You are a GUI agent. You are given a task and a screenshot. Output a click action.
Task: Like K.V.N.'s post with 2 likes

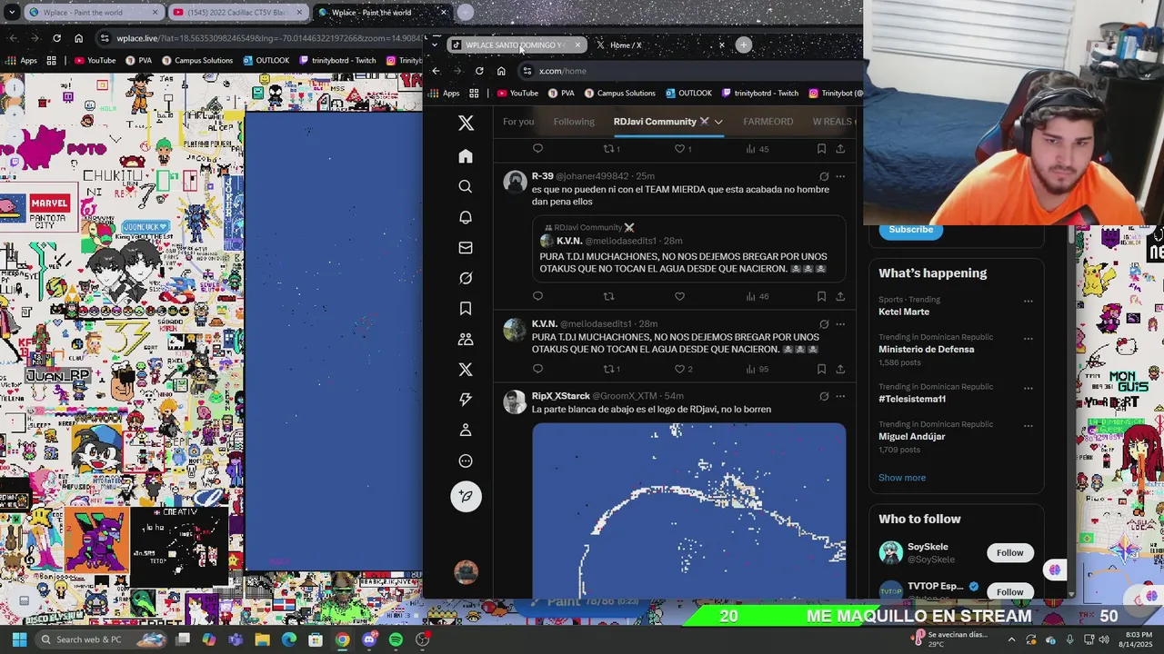(683, 369)
